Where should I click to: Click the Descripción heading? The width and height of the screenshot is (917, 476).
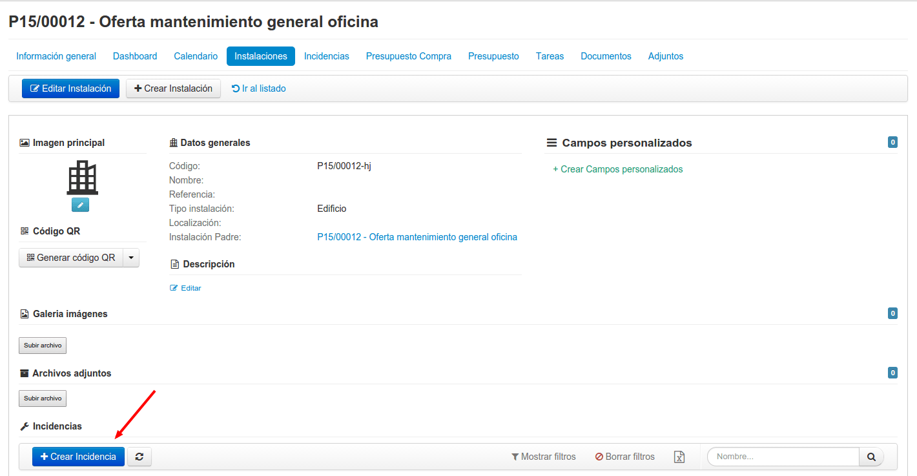[202, 264]
